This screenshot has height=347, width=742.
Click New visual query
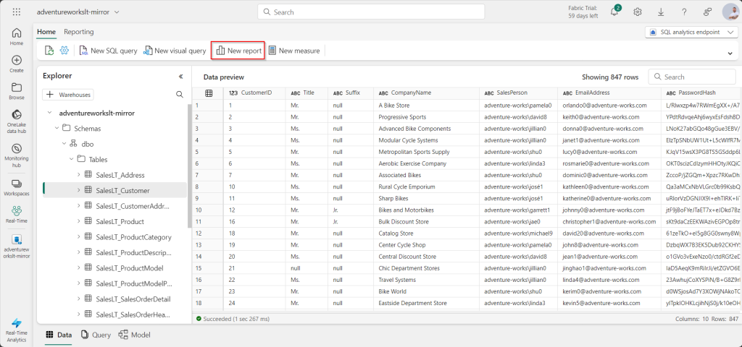[x=175, y=51]
